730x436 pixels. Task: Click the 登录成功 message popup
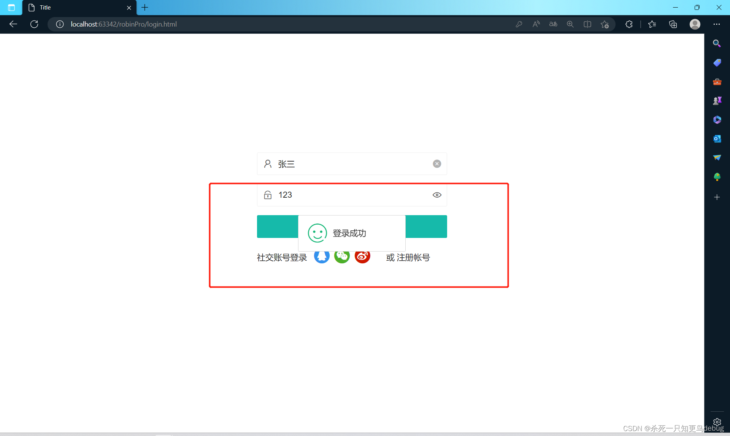352,233
